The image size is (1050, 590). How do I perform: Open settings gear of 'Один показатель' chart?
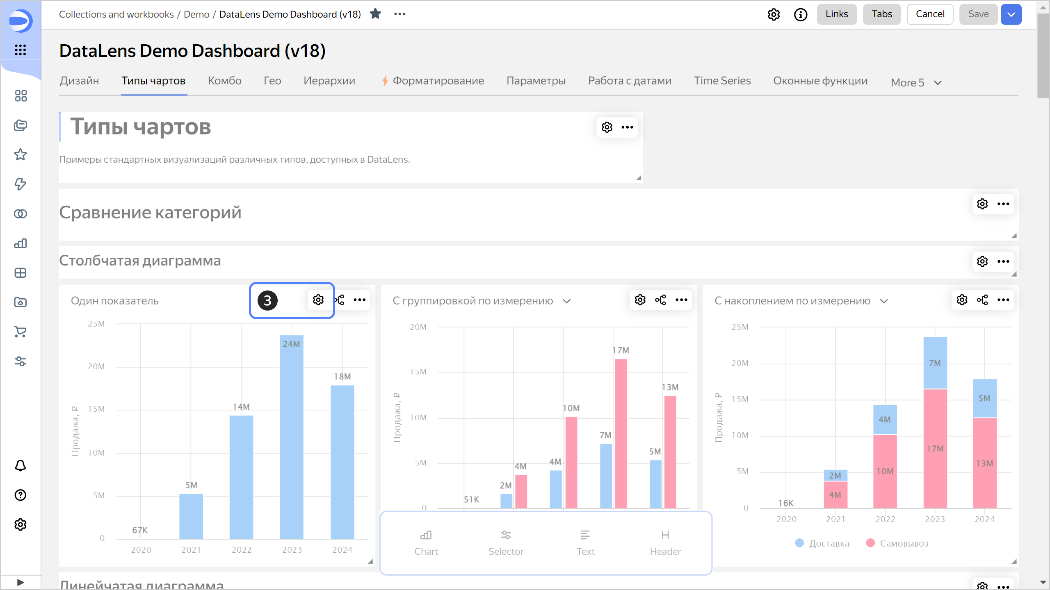318,300
